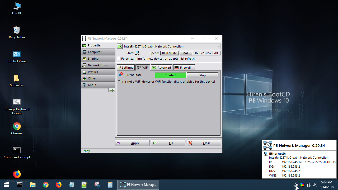Switch to the IP-Settings tab
Screen dimensions: 338x190
pos(126,68)
